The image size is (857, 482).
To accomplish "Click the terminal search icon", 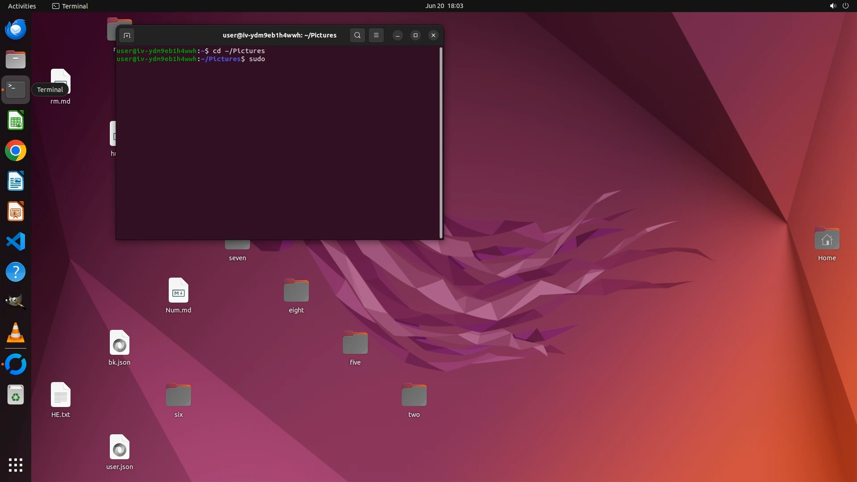I will pos(357,35).
